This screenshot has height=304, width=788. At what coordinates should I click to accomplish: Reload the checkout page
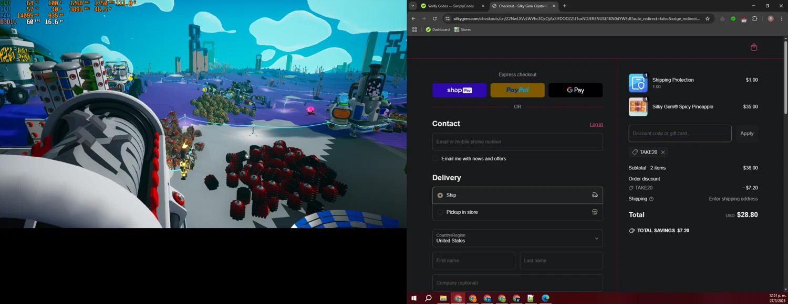point(434,18)
